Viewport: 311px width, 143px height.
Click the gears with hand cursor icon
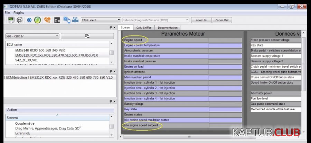pos(67,20)
